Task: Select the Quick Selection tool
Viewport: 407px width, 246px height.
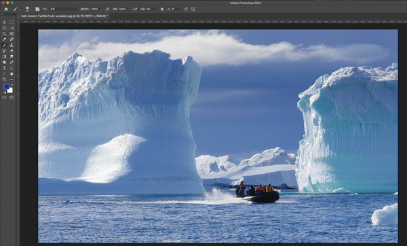Action: 12,28
